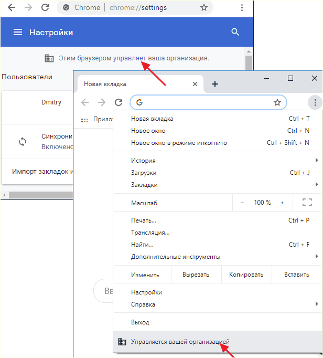Click the Копировать button
323x358 pixels.
point(246,275)
